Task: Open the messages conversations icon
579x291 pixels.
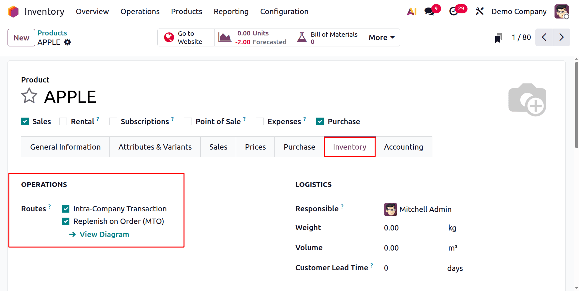Action: (x=429, y=11)
